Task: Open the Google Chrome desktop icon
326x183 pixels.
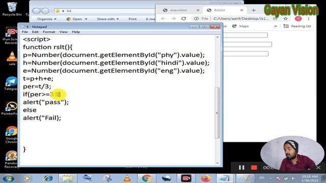Action: tap(11, 135)
